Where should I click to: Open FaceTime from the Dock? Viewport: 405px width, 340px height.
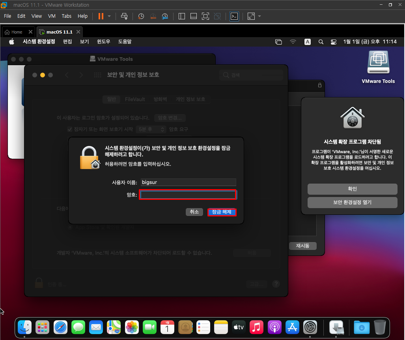[150, 327]
